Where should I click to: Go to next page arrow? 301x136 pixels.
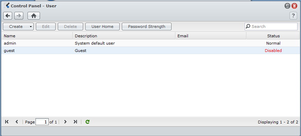click(65, 122)
